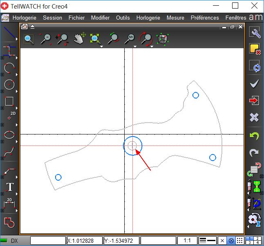Screen dimensions: 264x246
Task: Activate the Pan hand tool
Action: click(79, 39)
